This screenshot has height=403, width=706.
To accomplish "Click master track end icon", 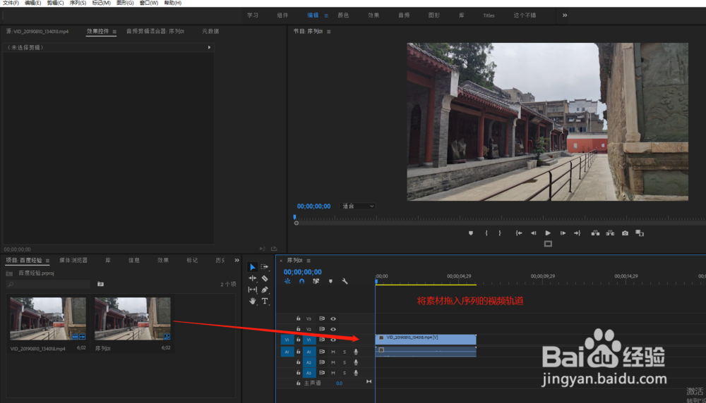I will click(x=369, y=382).
